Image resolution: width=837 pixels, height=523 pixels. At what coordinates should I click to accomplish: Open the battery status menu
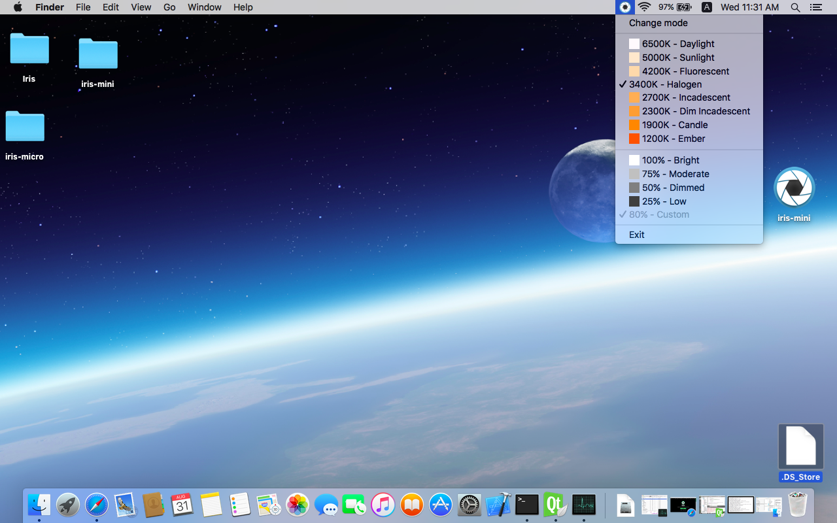pos(675,7)
